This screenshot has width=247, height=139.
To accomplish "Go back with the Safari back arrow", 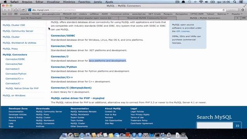I will point(5,10).
